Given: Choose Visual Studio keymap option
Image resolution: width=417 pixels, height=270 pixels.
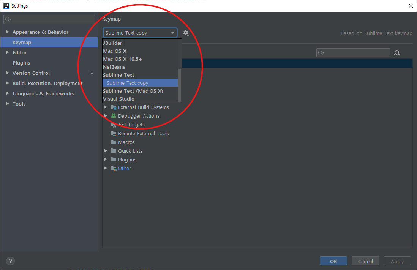Looking at the screenshot, I should pyautogui.click(x=140, y=99).
